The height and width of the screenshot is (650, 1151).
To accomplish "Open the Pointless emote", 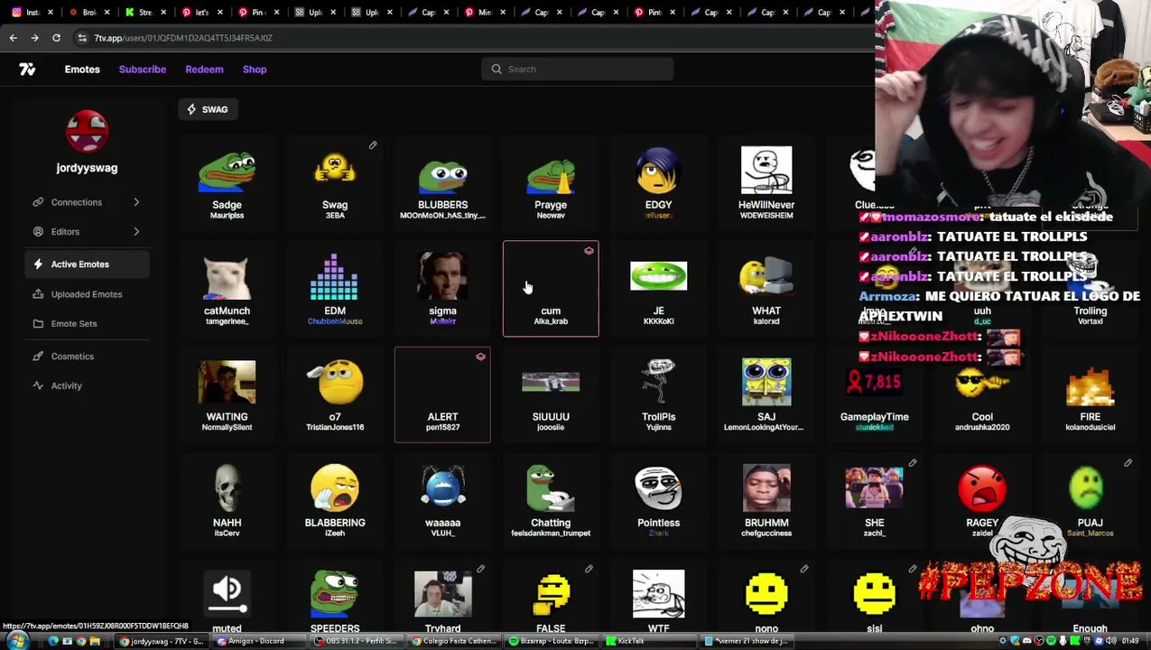I will [x=658, y=501].
